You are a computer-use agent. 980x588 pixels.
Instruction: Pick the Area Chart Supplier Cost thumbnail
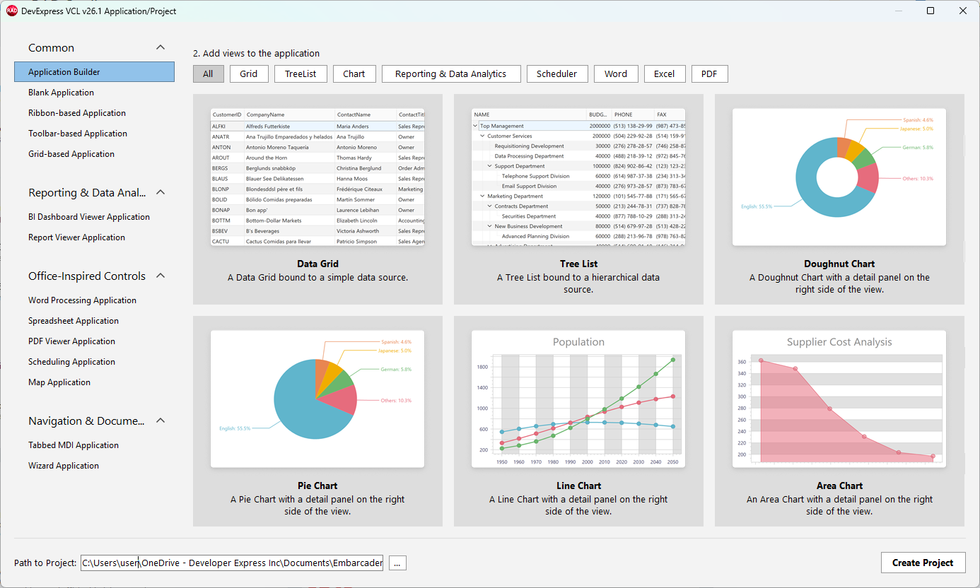tap(839, 399)
